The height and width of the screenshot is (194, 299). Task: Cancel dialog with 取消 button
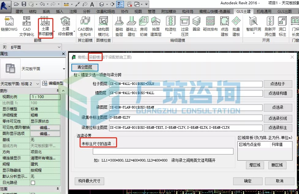(x=280, y=181)
